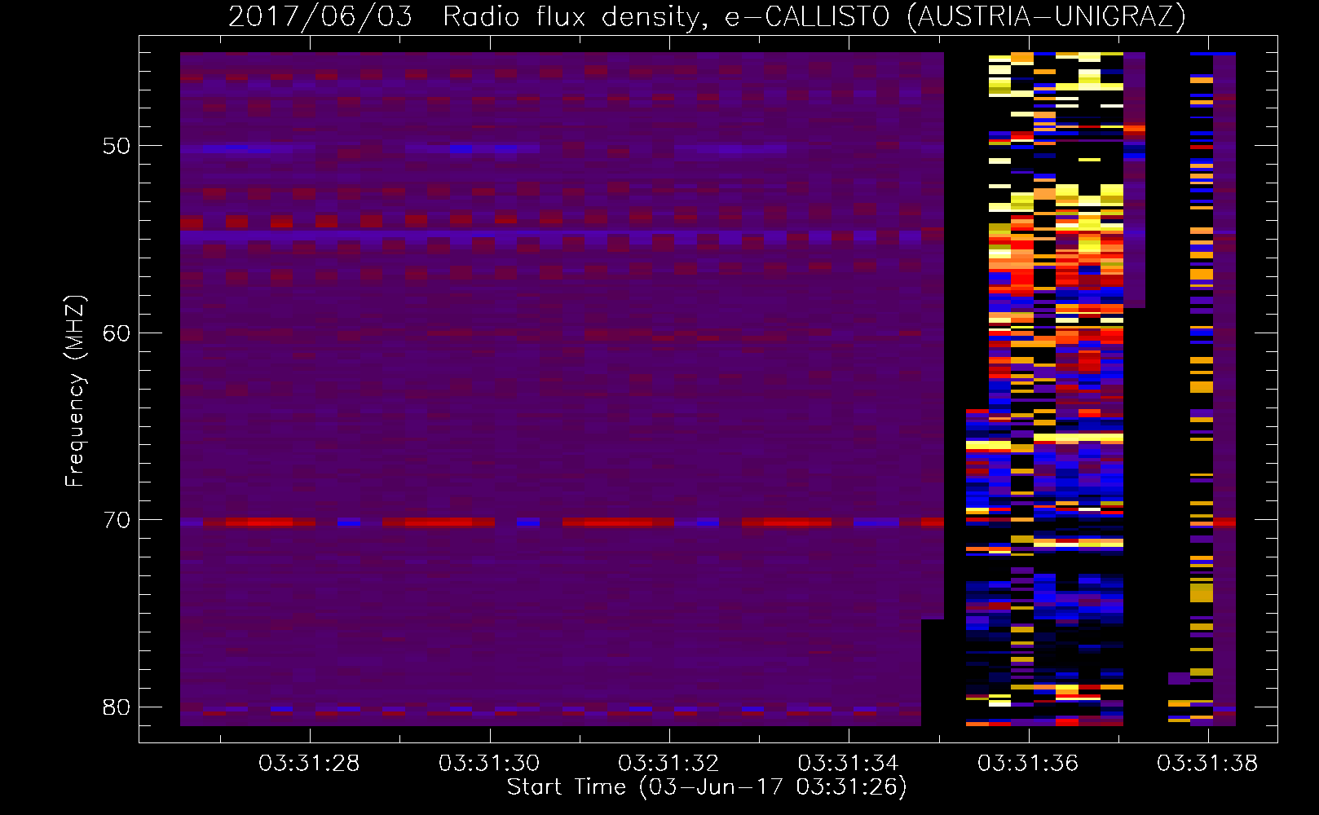Click the 03:31:38 time tick label
Screen dimensions: 1319x815
pyautogui.click(x=1207, y=764)
